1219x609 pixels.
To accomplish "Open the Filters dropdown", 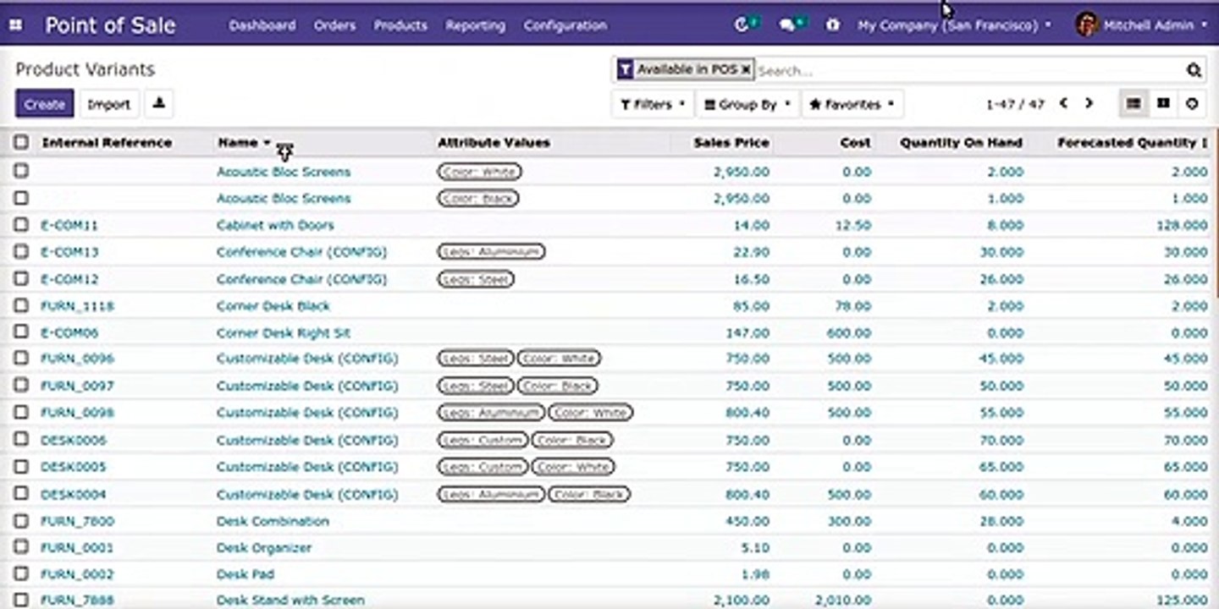I will 652,104.
